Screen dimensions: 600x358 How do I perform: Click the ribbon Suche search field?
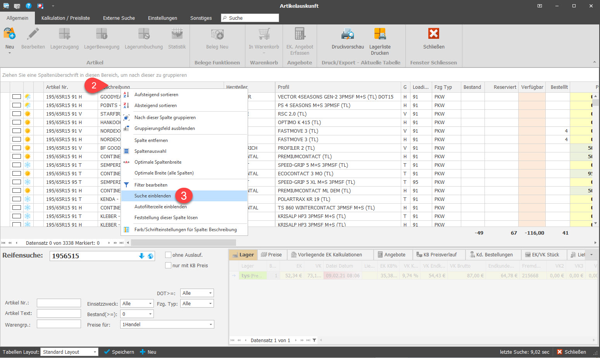tap(250, 18)
